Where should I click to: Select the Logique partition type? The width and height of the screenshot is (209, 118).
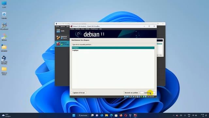[113, 50]
